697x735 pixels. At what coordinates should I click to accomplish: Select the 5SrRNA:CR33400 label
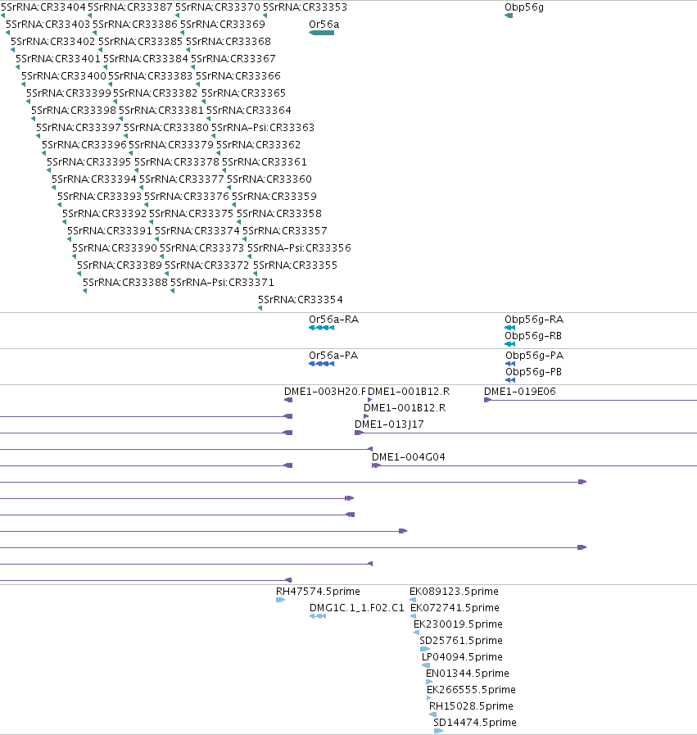(x=64, y=76)
